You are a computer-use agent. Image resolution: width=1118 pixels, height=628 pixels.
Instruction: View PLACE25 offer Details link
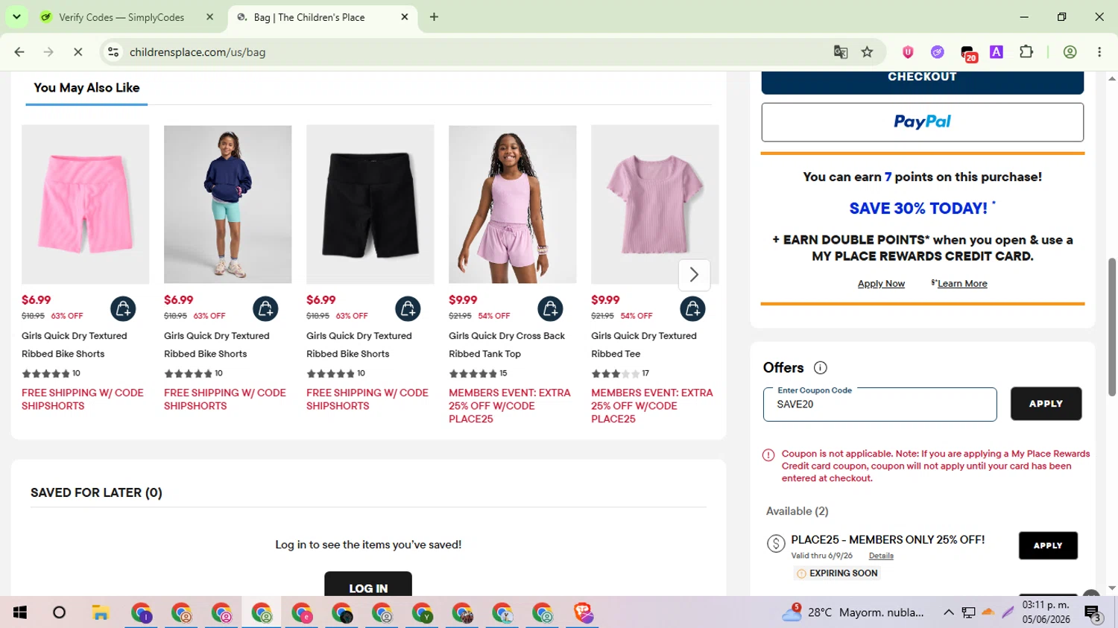point(881,556)
